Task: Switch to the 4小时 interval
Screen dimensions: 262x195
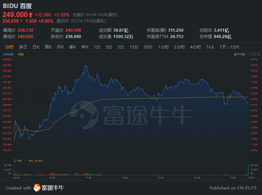Action: (x=195, y=47)
